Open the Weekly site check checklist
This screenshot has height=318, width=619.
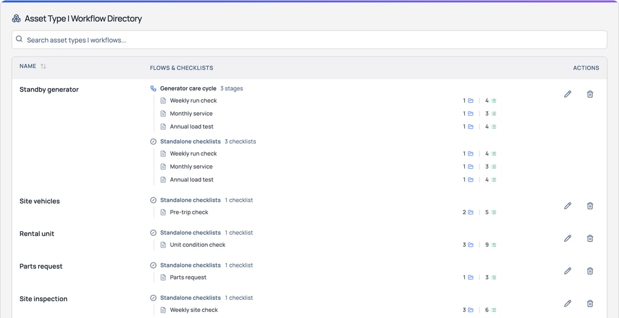[194, 310]
